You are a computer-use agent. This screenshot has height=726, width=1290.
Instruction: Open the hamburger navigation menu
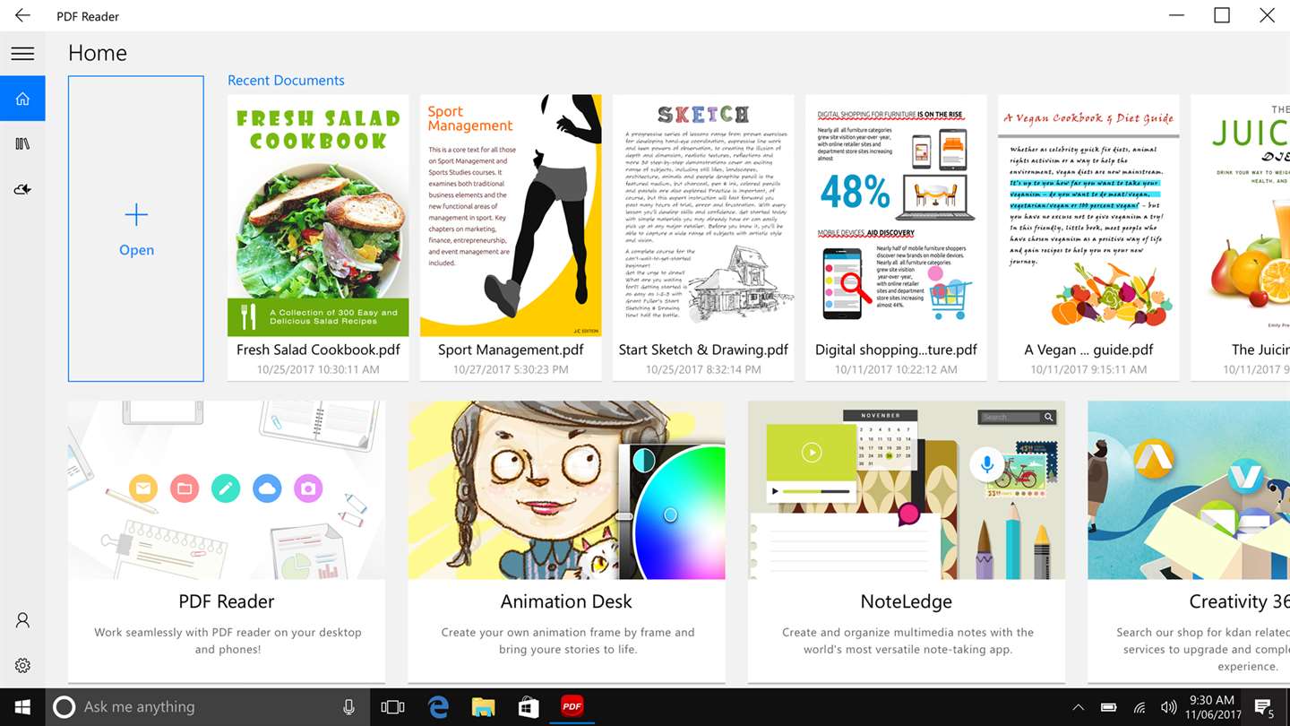point(22,54)
